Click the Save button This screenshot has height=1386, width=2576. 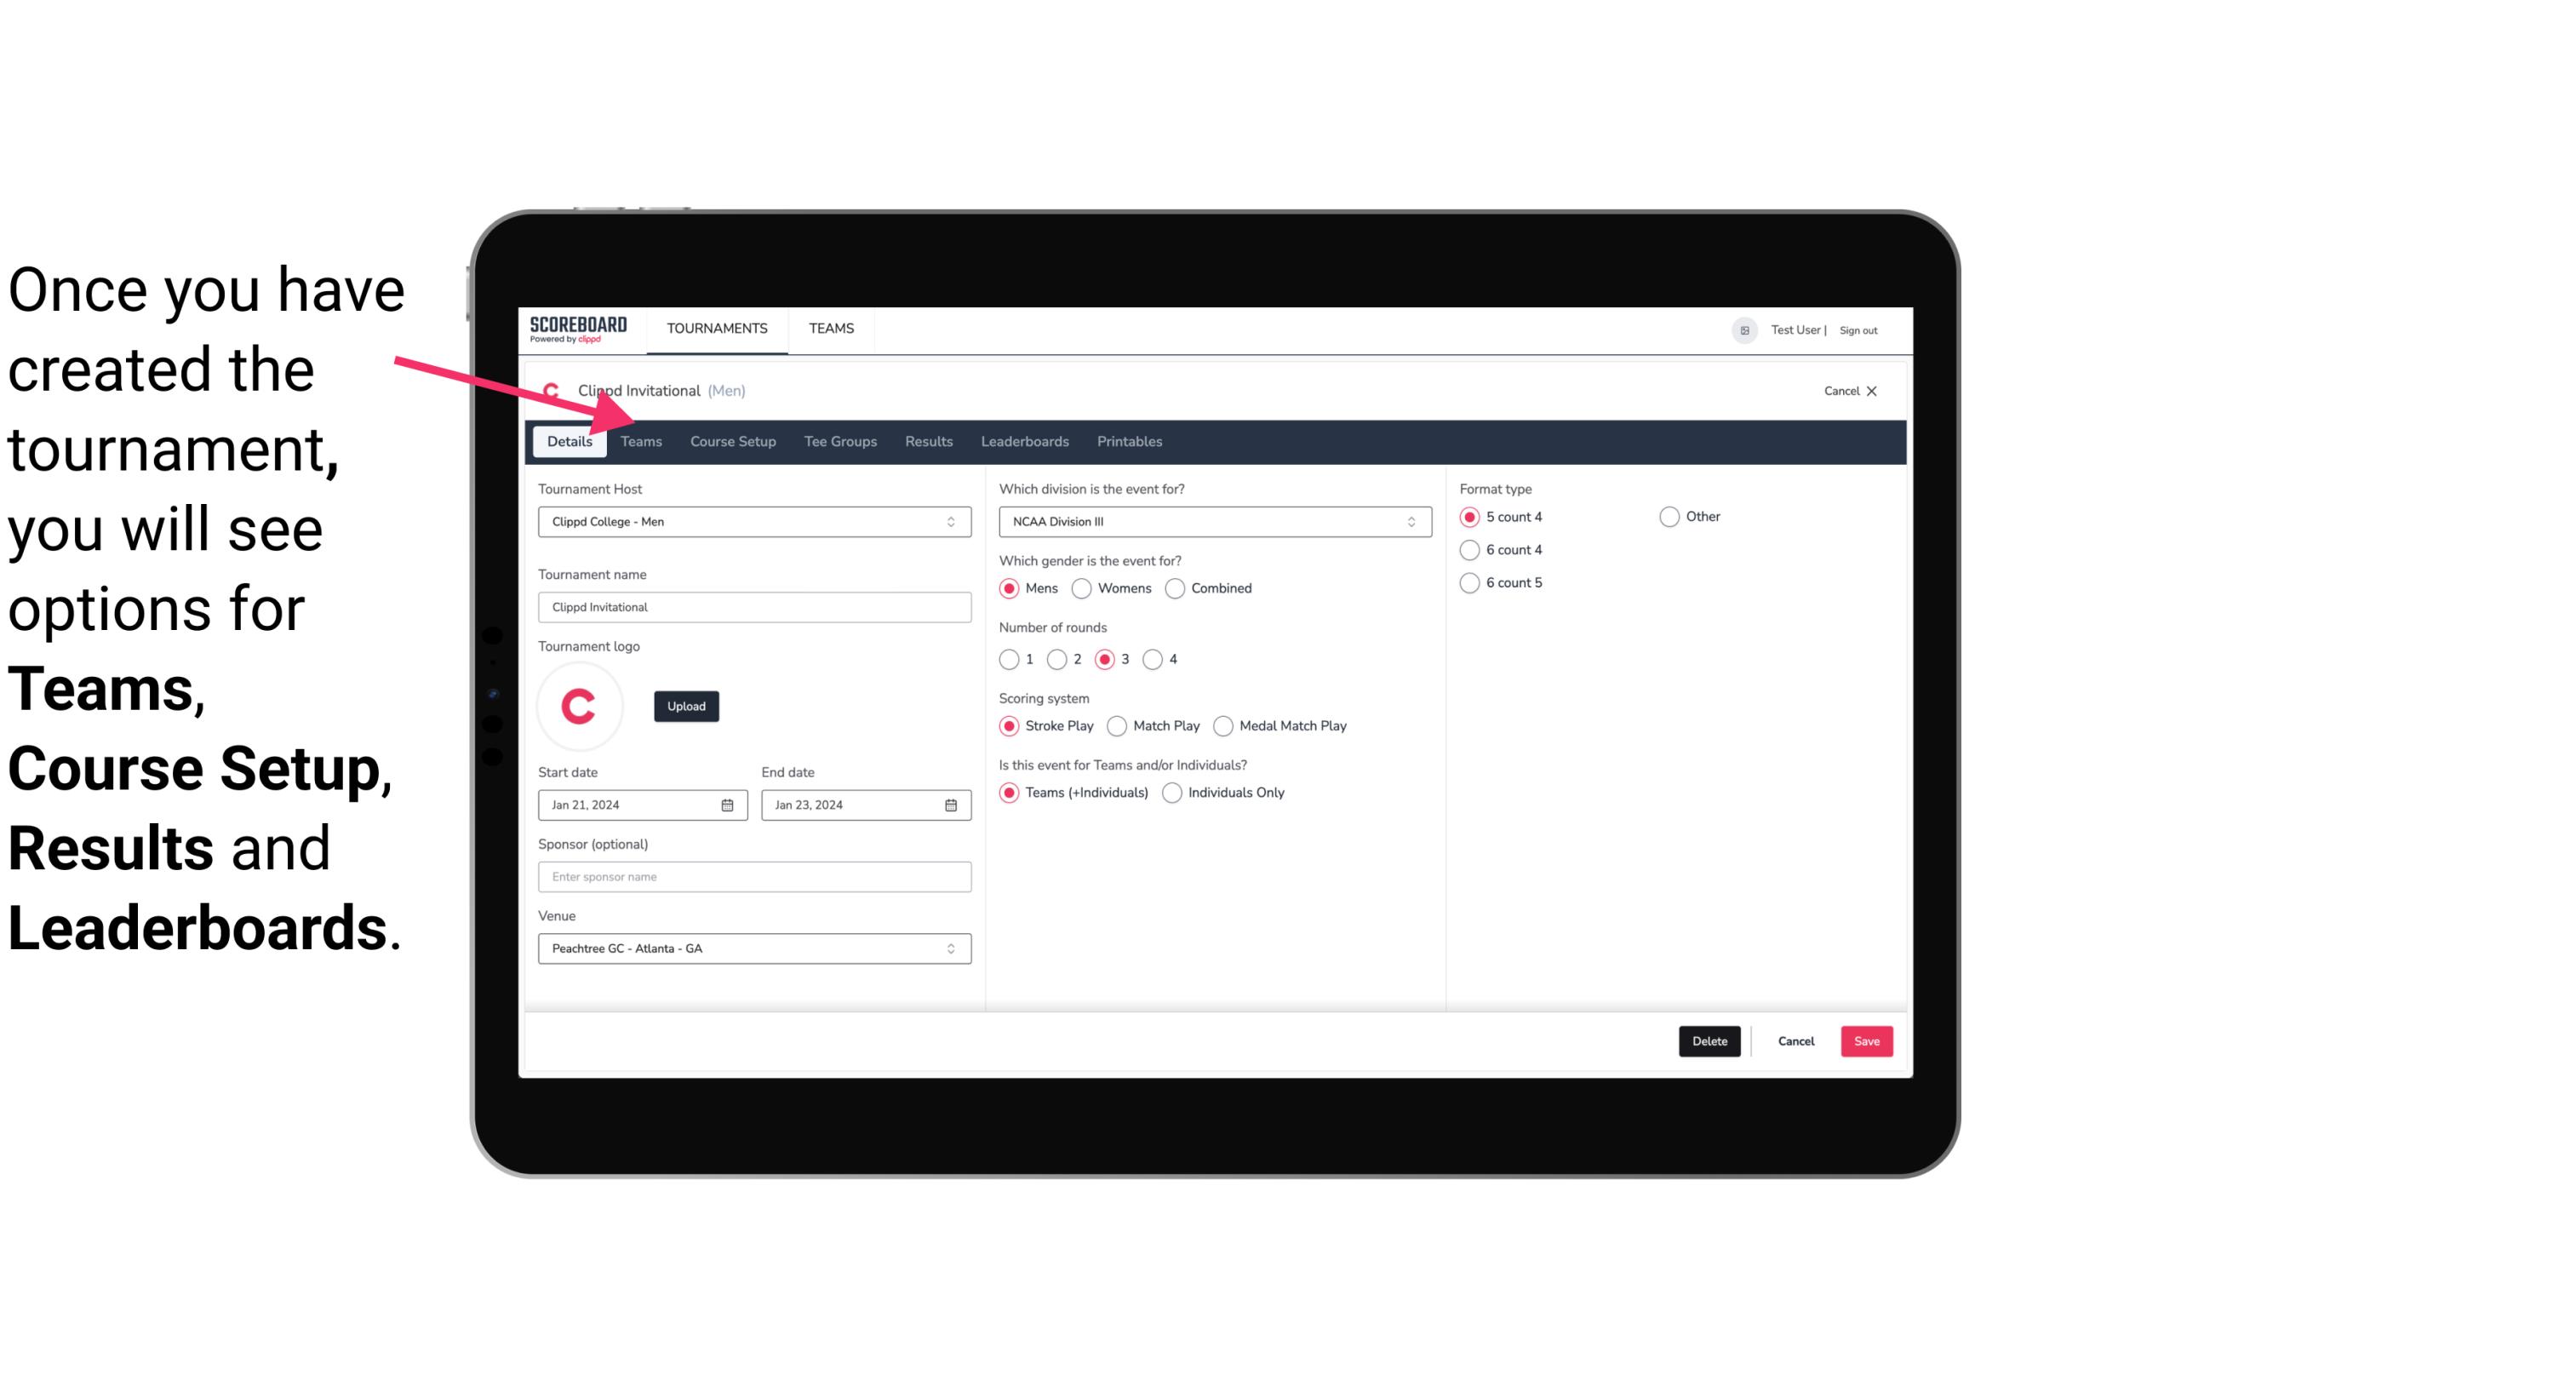click(1864, 1039)
